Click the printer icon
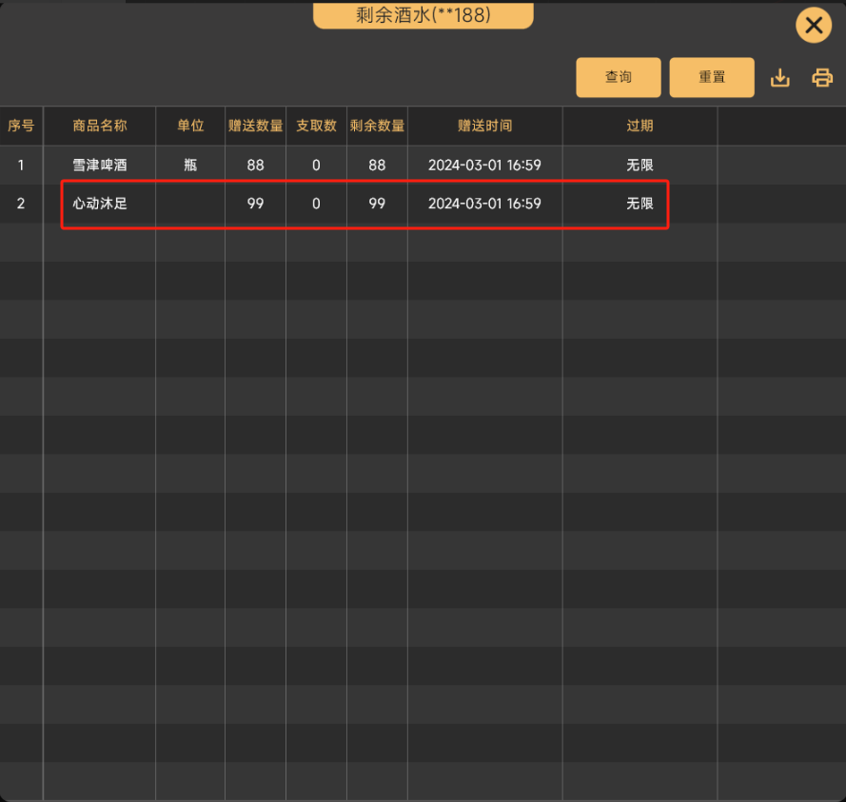 pyautogui.click(x=821, y=78)
